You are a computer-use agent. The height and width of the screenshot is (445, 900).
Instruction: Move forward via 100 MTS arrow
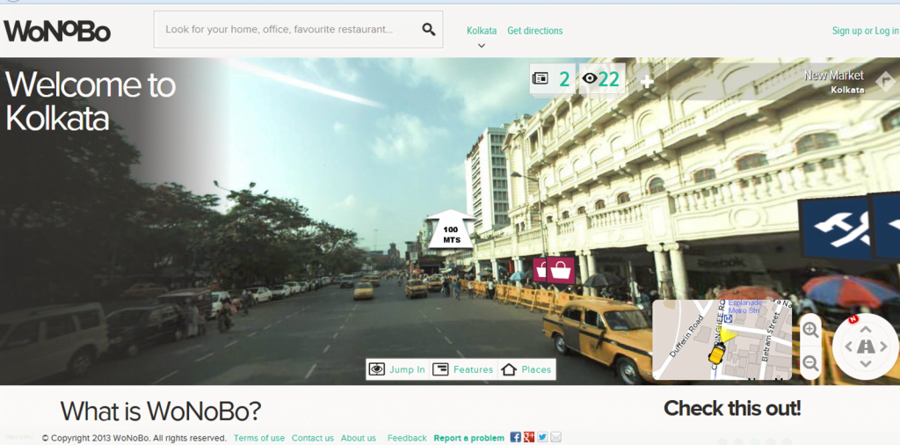click(x=452, y=230)
